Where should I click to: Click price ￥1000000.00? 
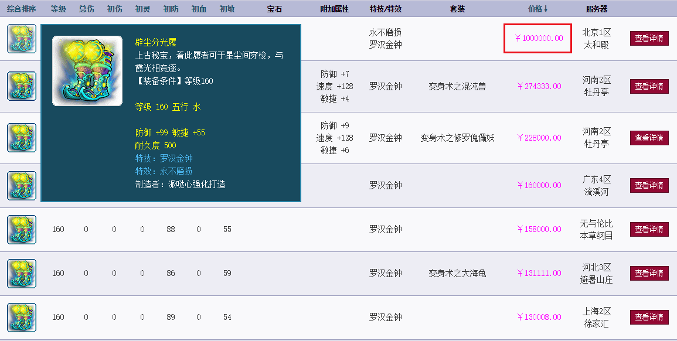pyautogui.click(x=539, y=39)
